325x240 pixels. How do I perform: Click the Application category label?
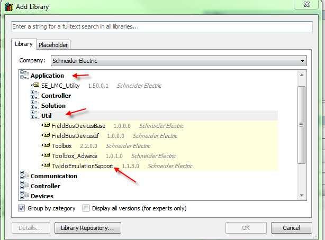tap(47, 76)
